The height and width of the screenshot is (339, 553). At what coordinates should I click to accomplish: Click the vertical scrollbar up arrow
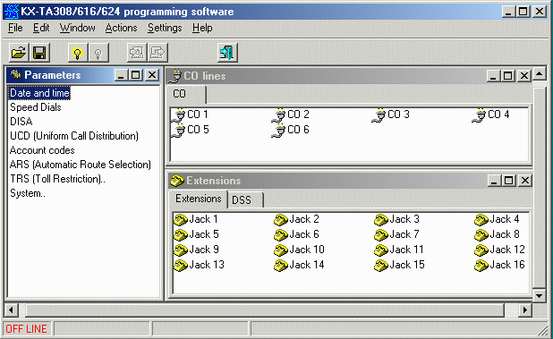point(540,74)
